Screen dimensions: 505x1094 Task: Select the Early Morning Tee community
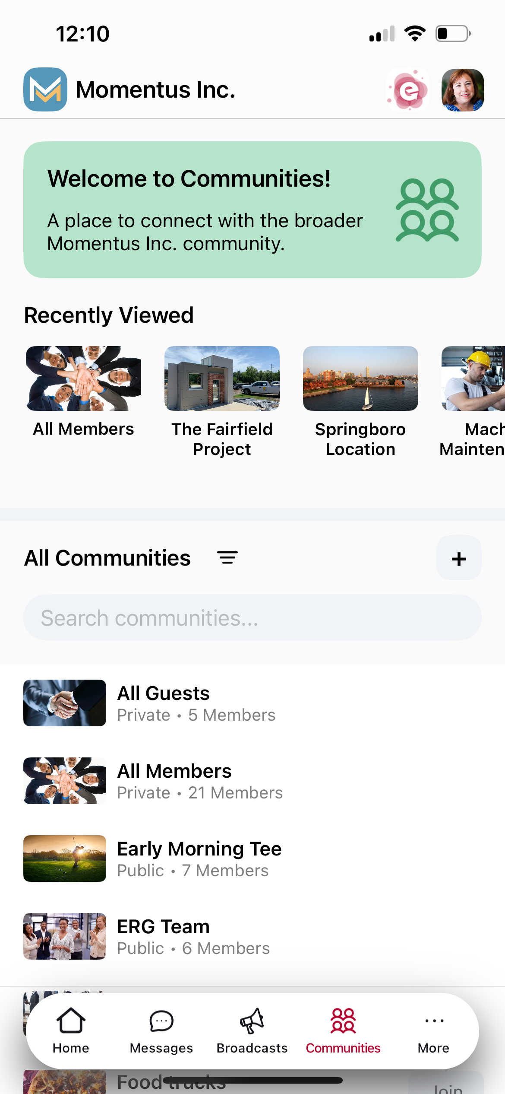(199, 859)
